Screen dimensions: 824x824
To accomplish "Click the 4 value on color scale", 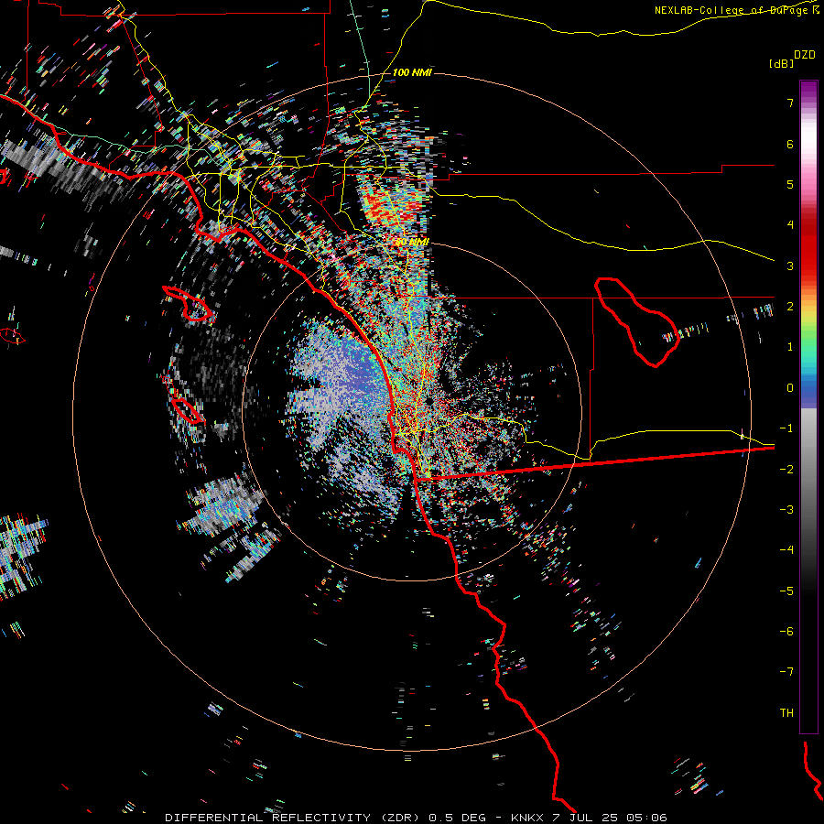I will [x=790, y=225].
